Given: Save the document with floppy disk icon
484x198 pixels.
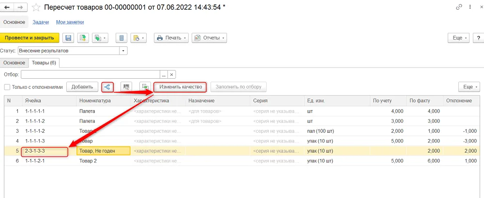Looking at the screenshot, I should pyautogui.click(x=69, y=38).
